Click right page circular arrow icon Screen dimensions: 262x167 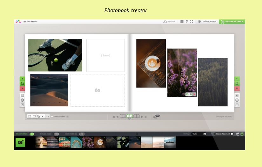(237, 100)
